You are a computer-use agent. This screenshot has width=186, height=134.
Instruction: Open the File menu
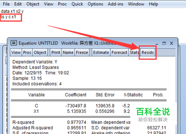pyautogui.click(x=6, y=4)
